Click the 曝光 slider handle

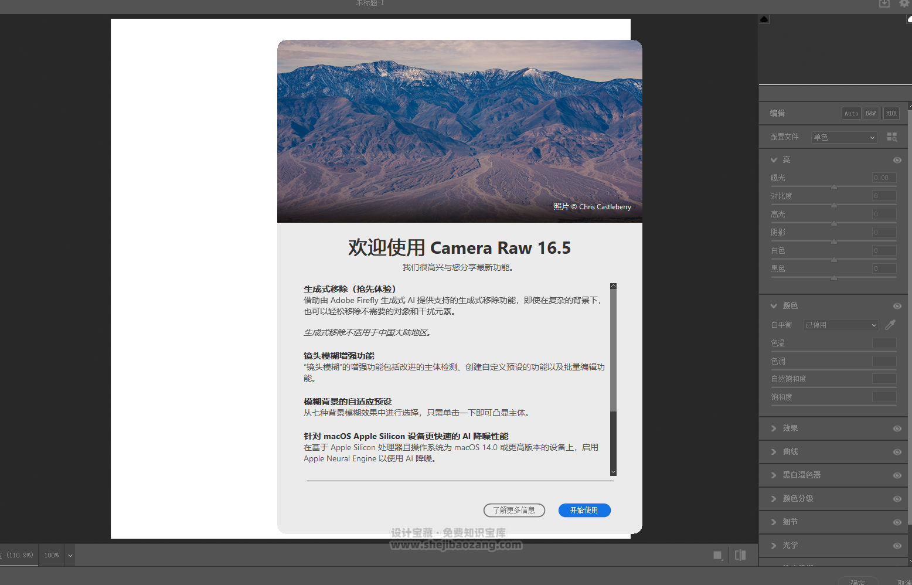(x=834, y=187)
